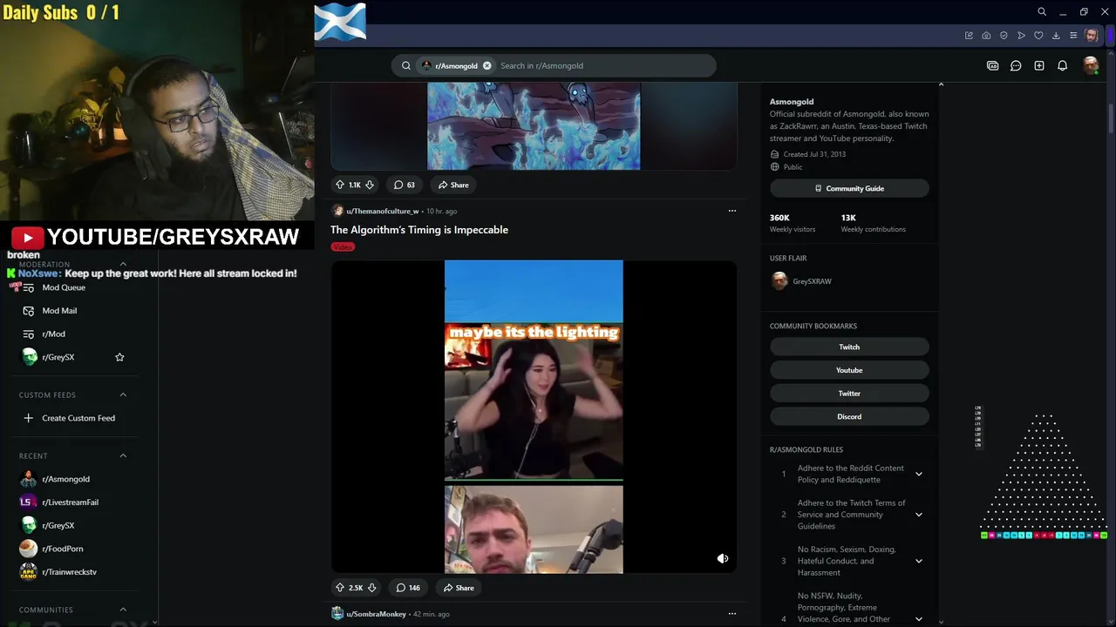The height and width of the screenshot is (627, 1116).
Task: Collapse the Custom Feeds section
Action: [x=123, y=394]
